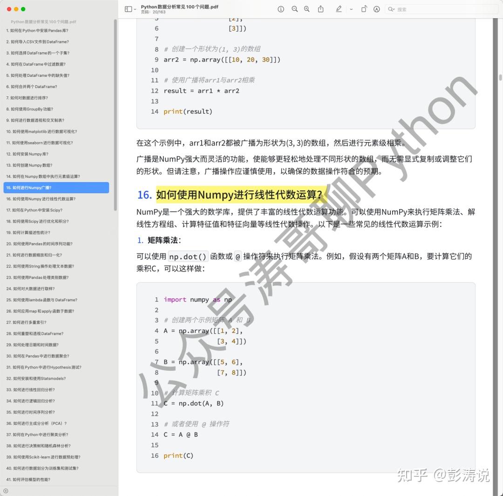
Task: Click the code line C = np.dot(A, B)
Action: (193, 403)
